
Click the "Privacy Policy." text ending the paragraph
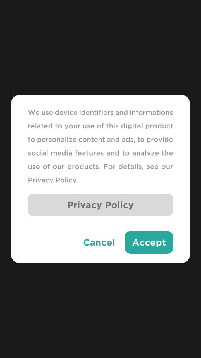(x=53, y=180)
